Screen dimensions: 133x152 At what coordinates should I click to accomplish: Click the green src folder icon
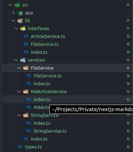click(17, 5)
